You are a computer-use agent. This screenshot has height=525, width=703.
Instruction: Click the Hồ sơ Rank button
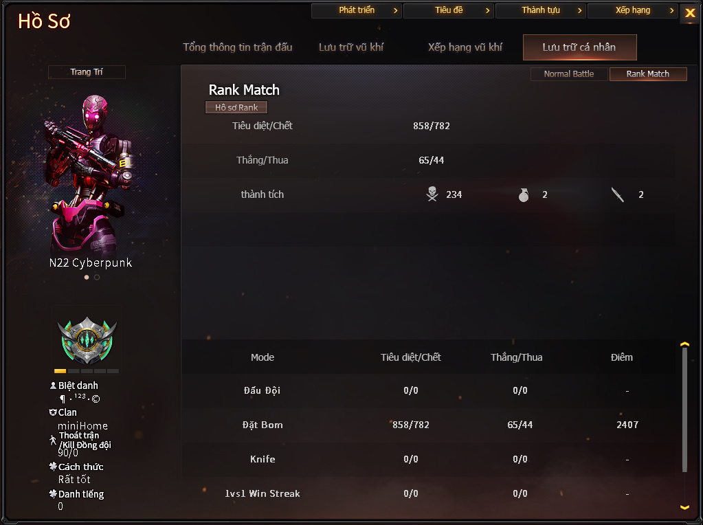point(236,108)
